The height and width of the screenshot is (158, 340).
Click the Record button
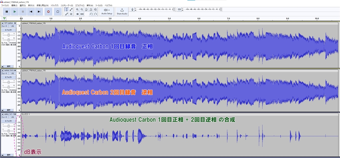pos(49,12)
